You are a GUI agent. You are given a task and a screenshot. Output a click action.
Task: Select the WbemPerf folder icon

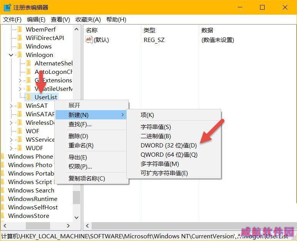20,29
